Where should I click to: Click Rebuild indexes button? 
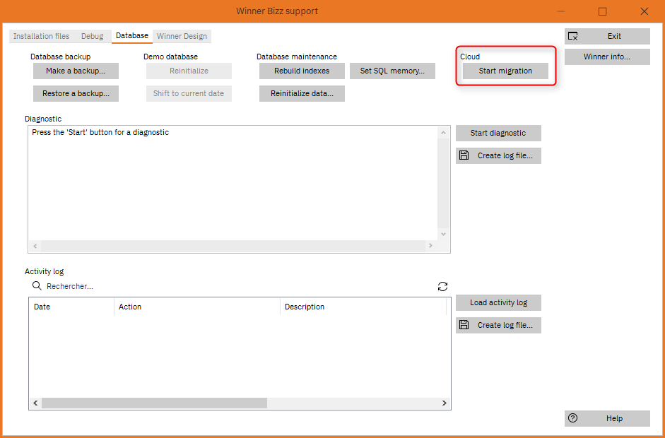coord(302,71)
